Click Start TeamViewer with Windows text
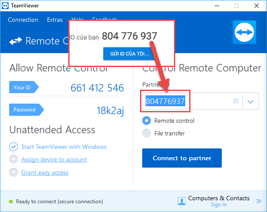 point(64,147)
